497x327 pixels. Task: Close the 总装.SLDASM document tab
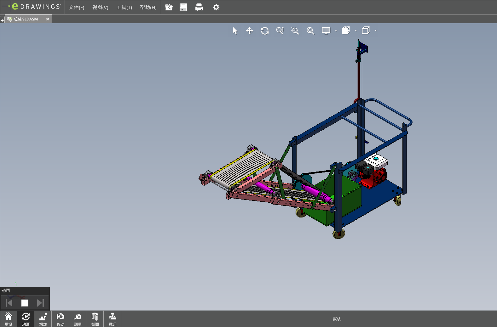pyautogui.click(x=48, y=19)
